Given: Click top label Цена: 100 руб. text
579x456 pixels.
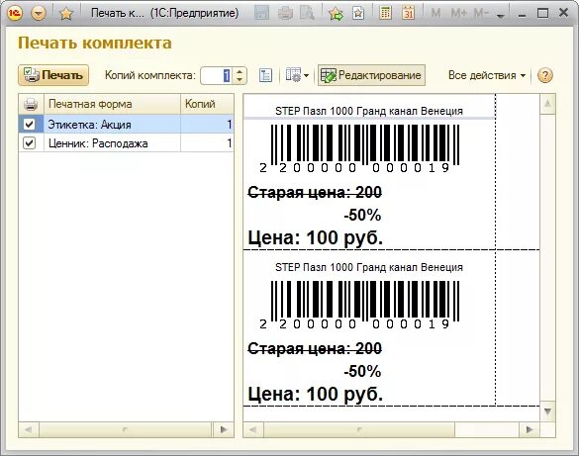Looking at the screenshot, I should coord(315,237).
